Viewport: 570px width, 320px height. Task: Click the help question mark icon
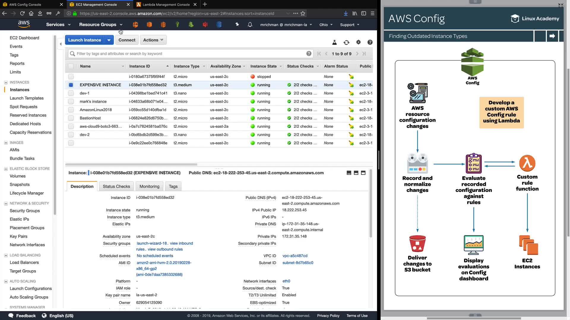(x=370, y=42)
